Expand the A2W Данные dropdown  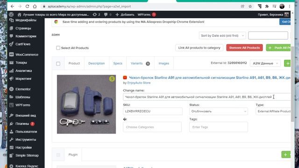pos(265,63)
